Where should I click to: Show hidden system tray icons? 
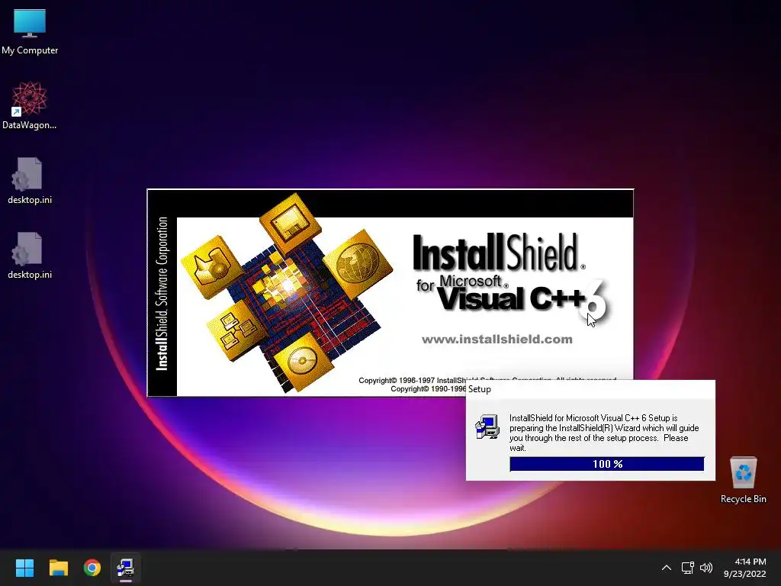coord(667,568)
